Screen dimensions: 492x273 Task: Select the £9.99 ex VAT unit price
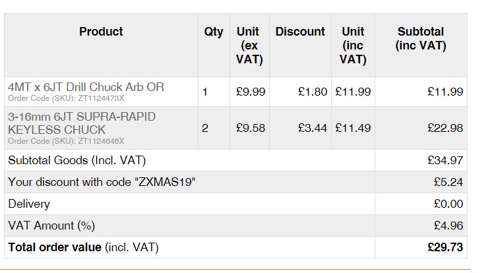pos(251,92)
